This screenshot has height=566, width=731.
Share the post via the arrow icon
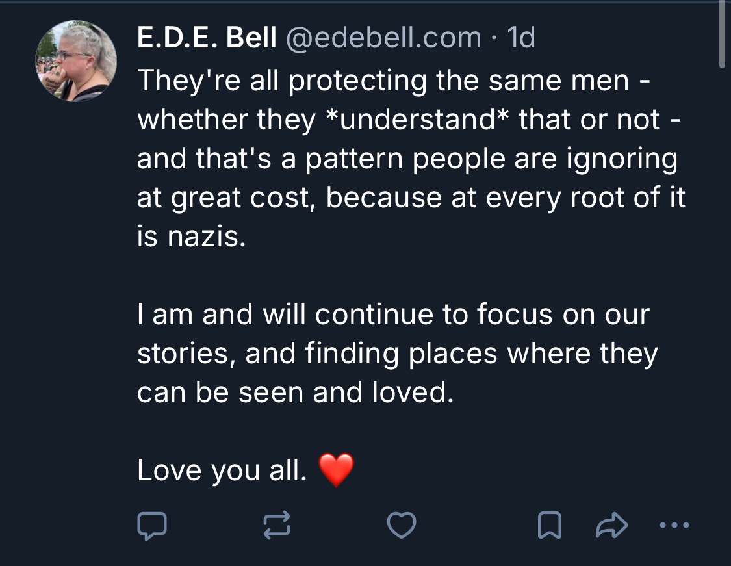(611, 525)
